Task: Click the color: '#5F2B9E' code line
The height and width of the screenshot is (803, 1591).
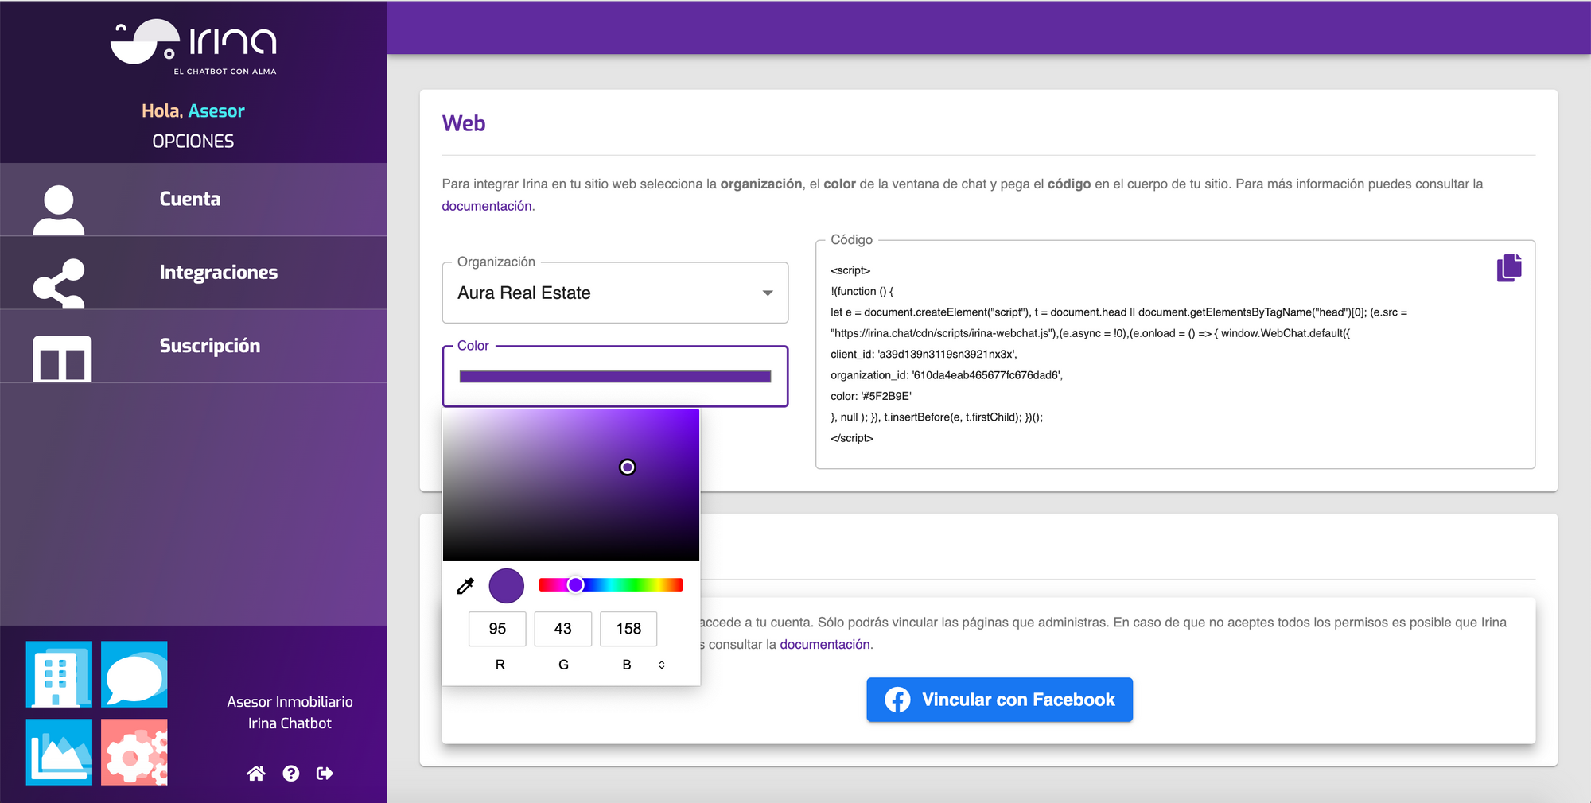Action: [871, 396]
